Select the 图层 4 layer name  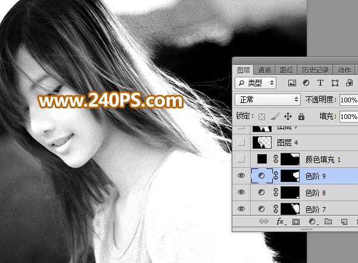point(287,143)
